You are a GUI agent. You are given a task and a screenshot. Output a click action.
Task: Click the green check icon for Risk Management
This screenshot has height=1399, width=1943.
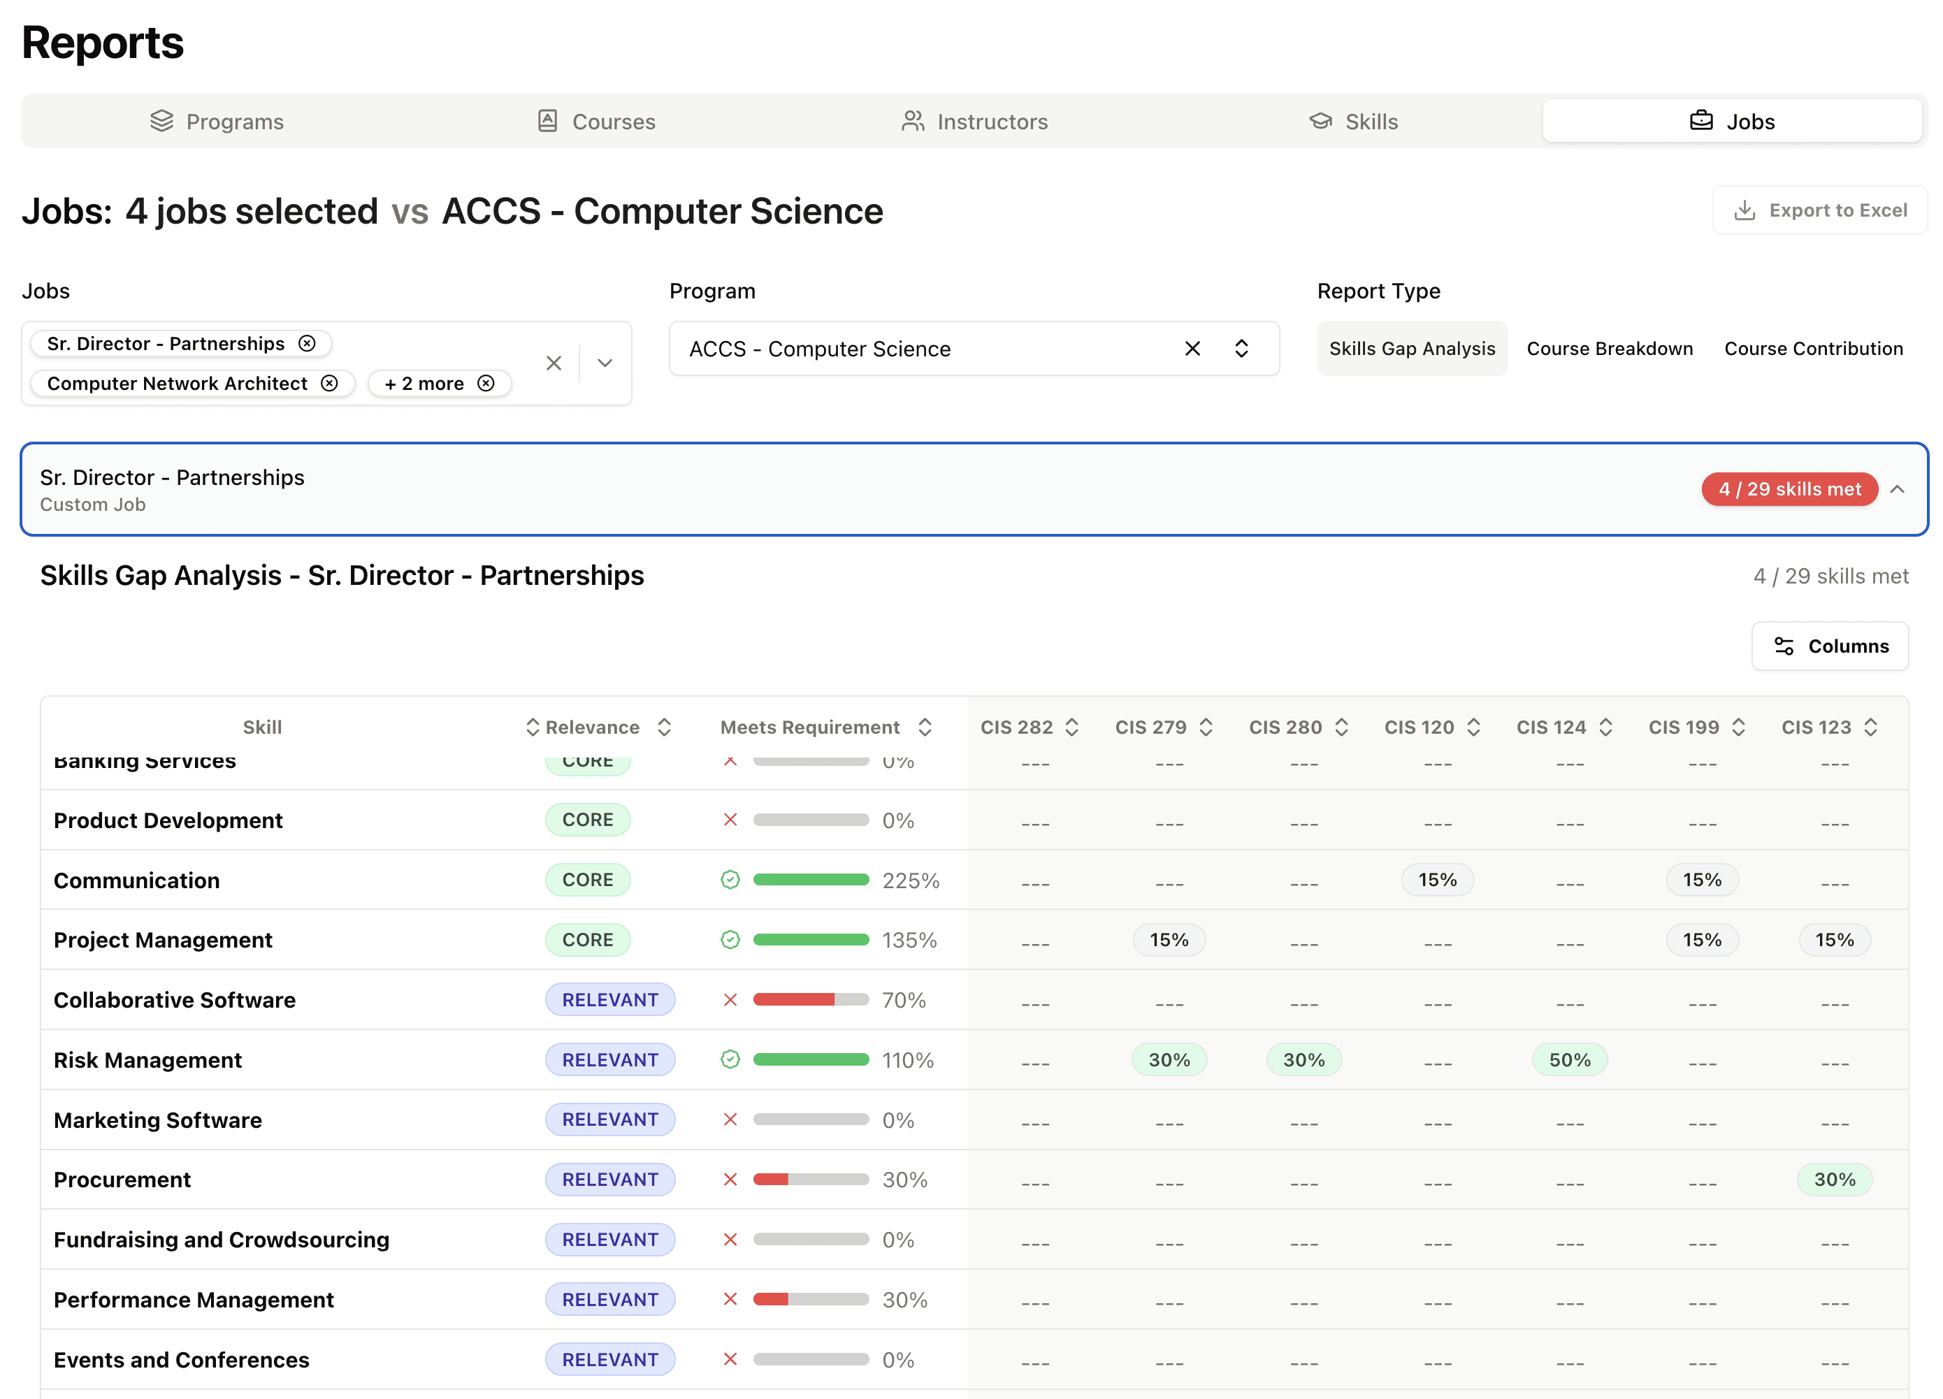(730, 1060)
